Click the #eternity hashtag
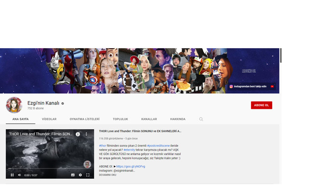Screen dimensions: 333x187 [129, 150]
